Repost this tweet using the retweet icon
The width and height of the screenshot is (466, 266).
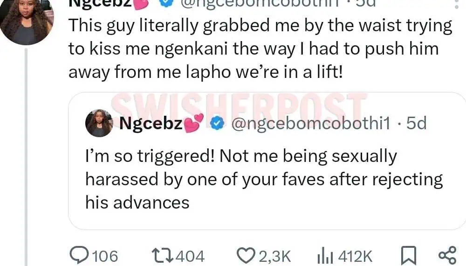[x=163, y=255]
